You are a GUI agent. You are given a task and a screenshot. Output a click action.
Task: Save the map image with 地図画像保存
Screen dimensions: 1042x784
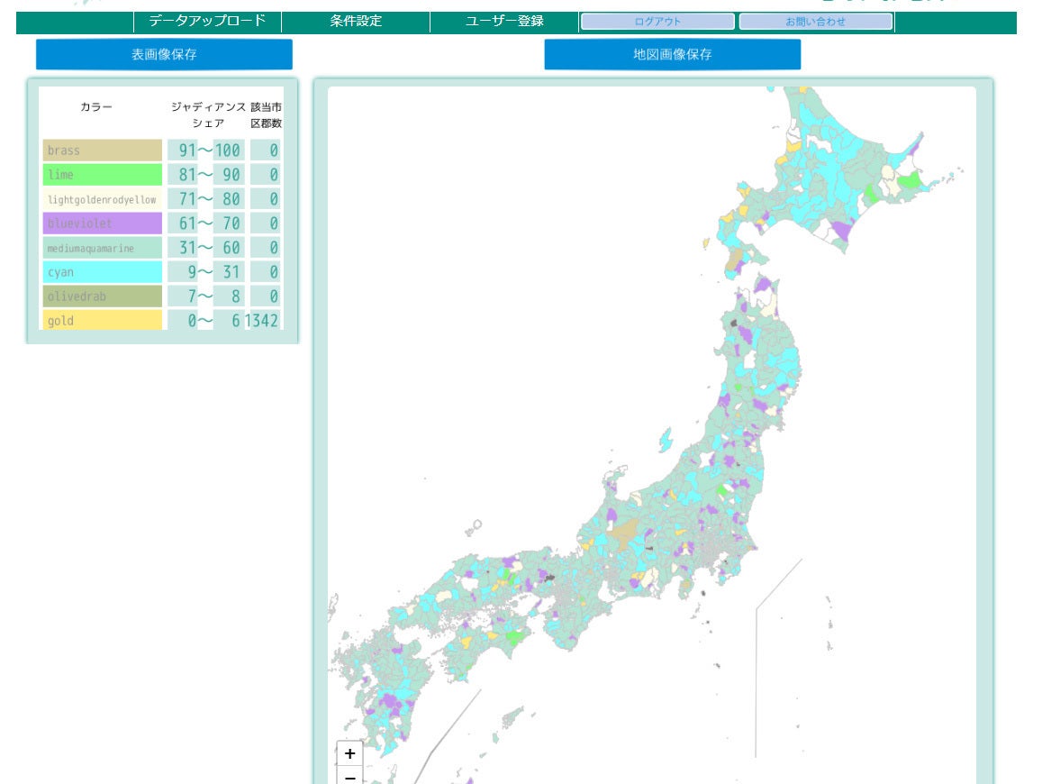[673, 55]
